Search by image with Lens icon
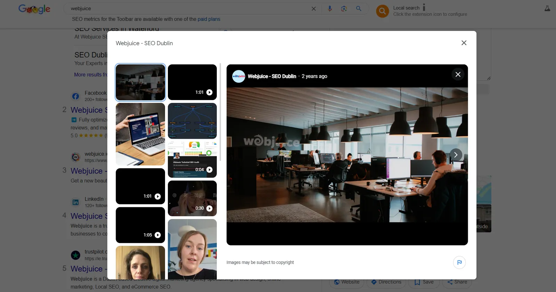Screen dimensions: 556x292 (x=344, y=9)
